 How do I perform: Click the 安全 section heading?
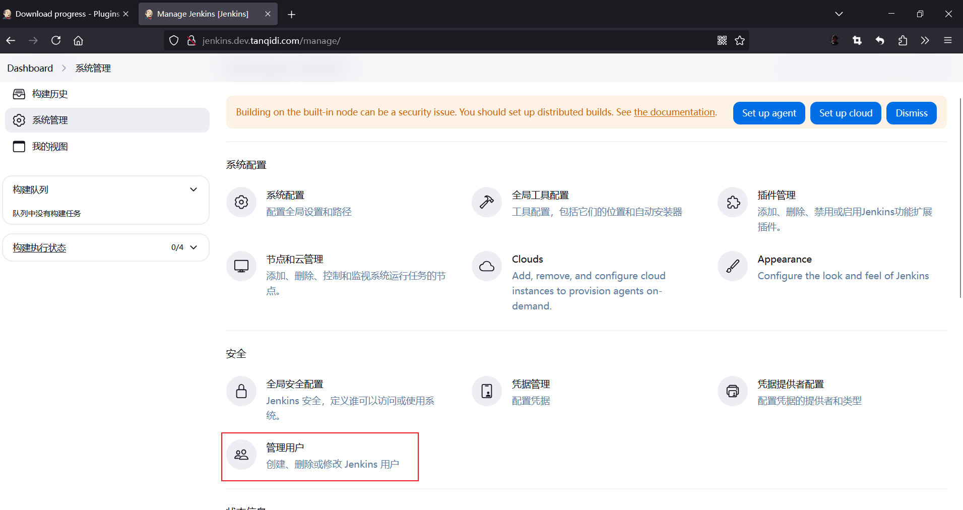pyautogui.click(x=236, y=354)
